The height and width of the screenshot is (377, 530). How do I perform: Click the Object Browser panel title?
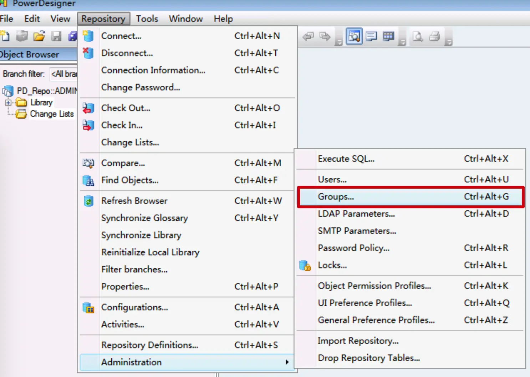click(x=30, y=55)
